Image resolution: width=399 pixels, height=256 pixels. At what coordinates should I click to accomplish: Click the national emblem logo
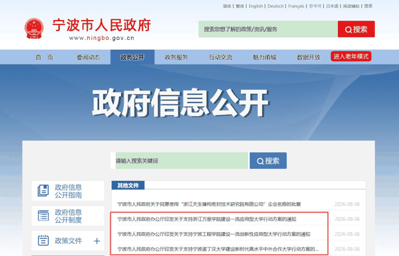[34, 29]
